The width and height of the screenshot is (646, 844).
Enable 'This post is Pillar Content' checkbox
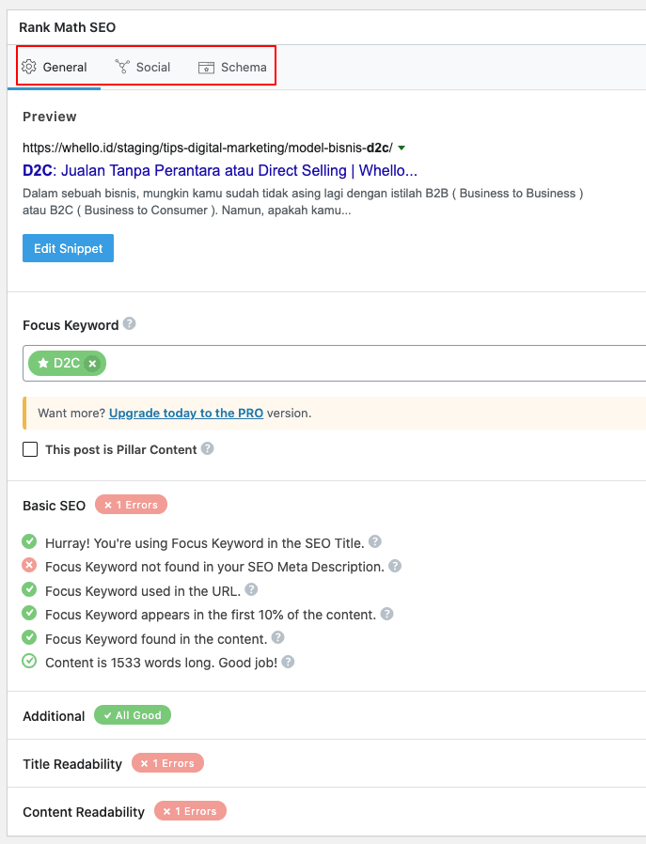click(30, 449)
